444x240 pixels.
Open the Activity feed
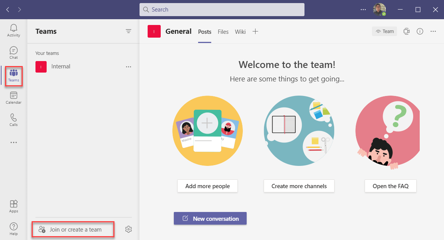point(13,30)
